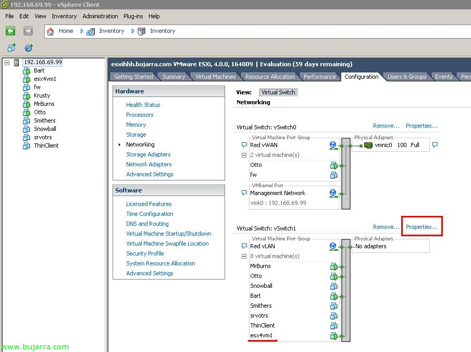
Task: Switch to the Users & Groups tab
Action: 407,77
